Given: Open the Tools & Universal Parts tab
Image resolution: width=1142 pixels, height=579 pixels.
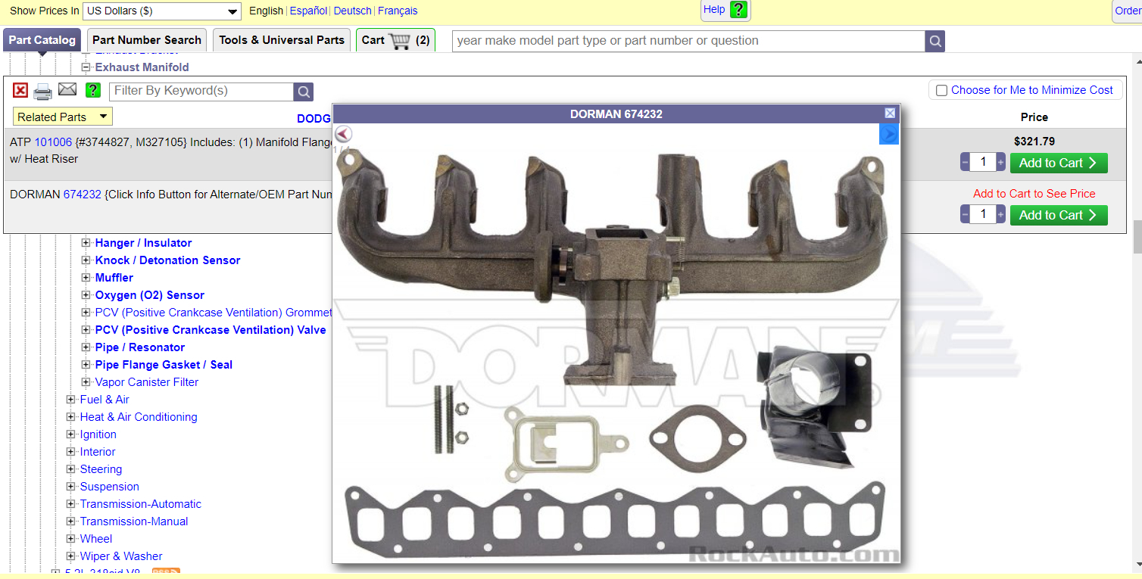Looking at the screenshot, I should pos(282,40).
